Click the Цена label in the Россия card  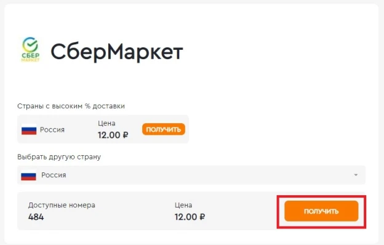pyautogui.click(x=106, y=123)
